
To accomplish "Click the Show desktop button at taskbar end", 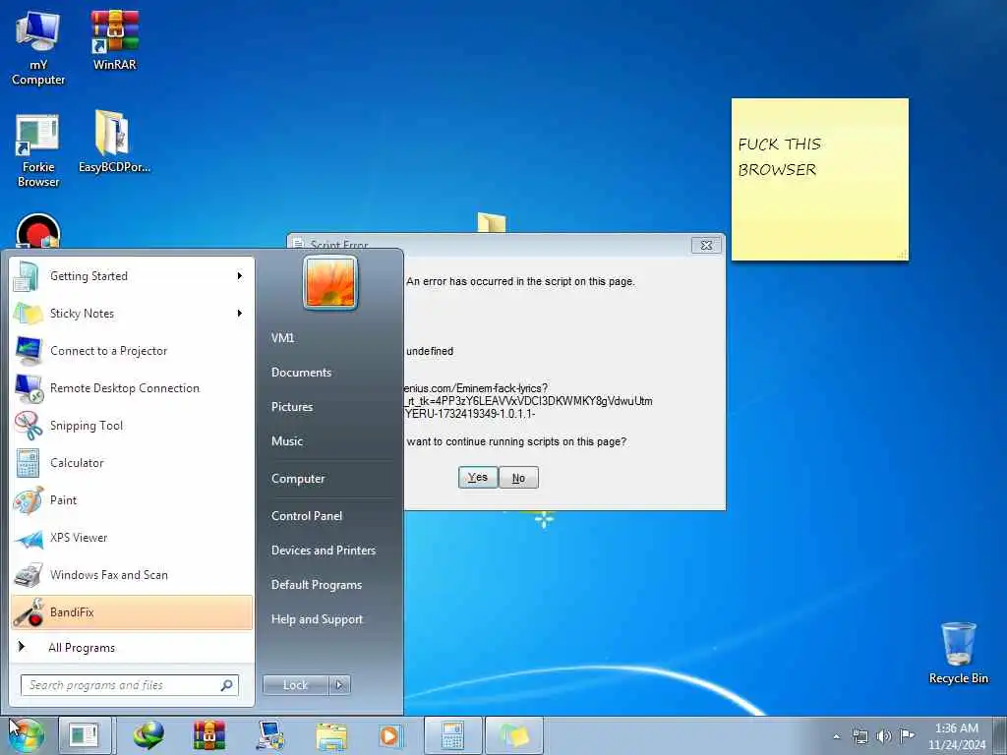I will (x=1000, y=735).
